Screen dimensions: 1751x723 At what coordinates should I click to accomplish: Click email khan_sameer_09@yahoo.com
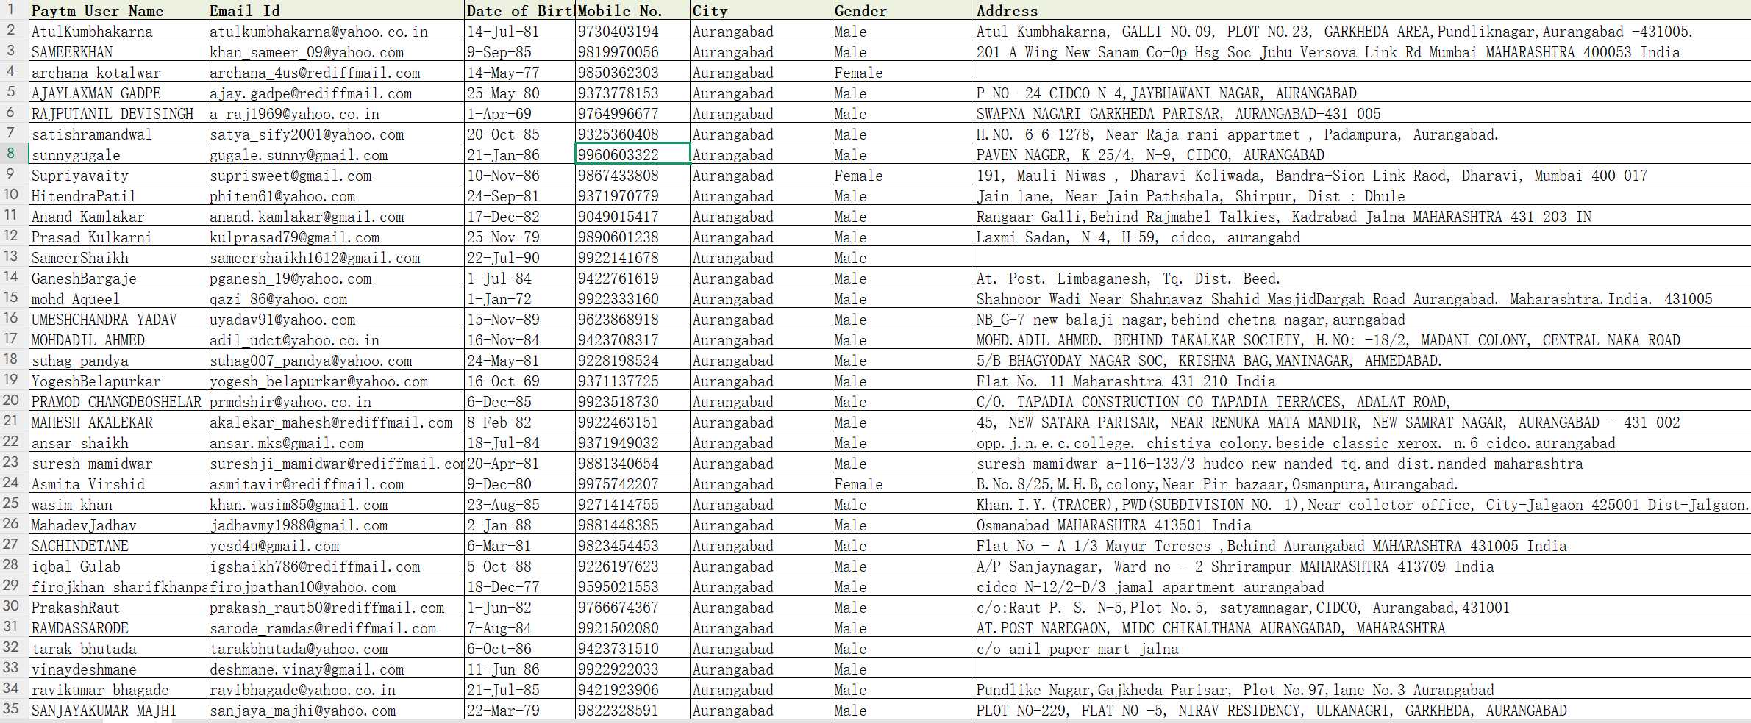335,51
